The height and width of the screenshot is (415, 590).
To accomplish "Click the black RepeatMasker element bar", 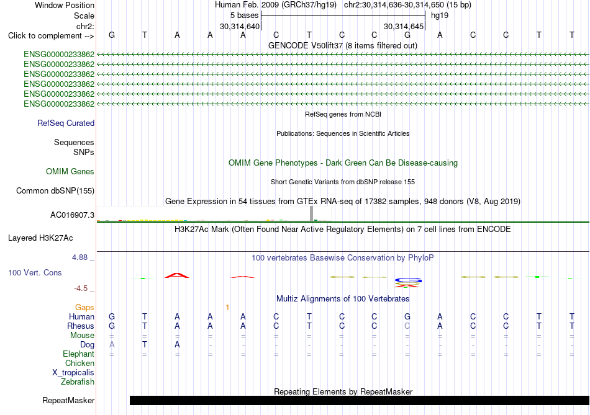I will [360, 400].
